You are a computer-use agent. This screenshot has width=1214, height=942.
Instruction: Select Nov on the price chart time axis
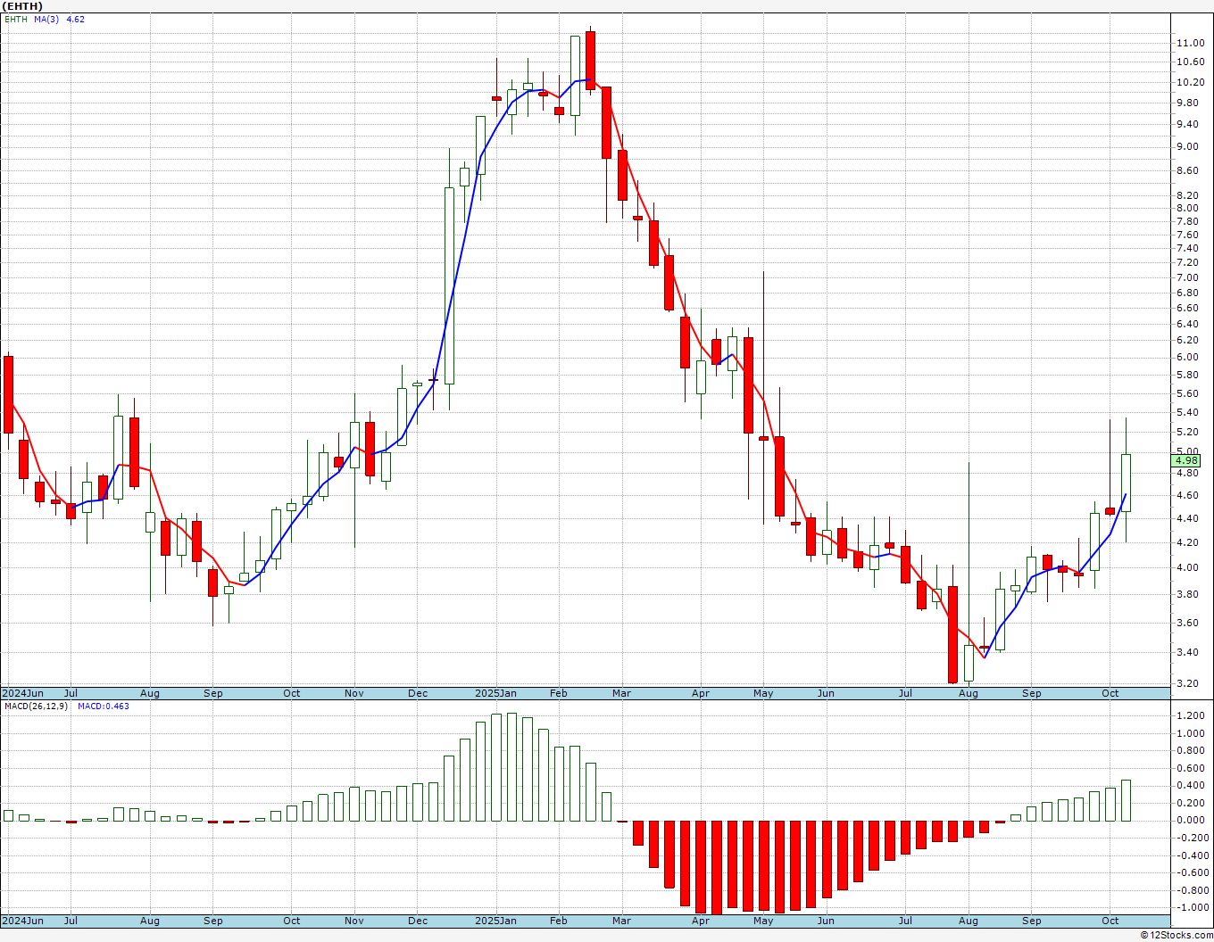coord(354,693)
